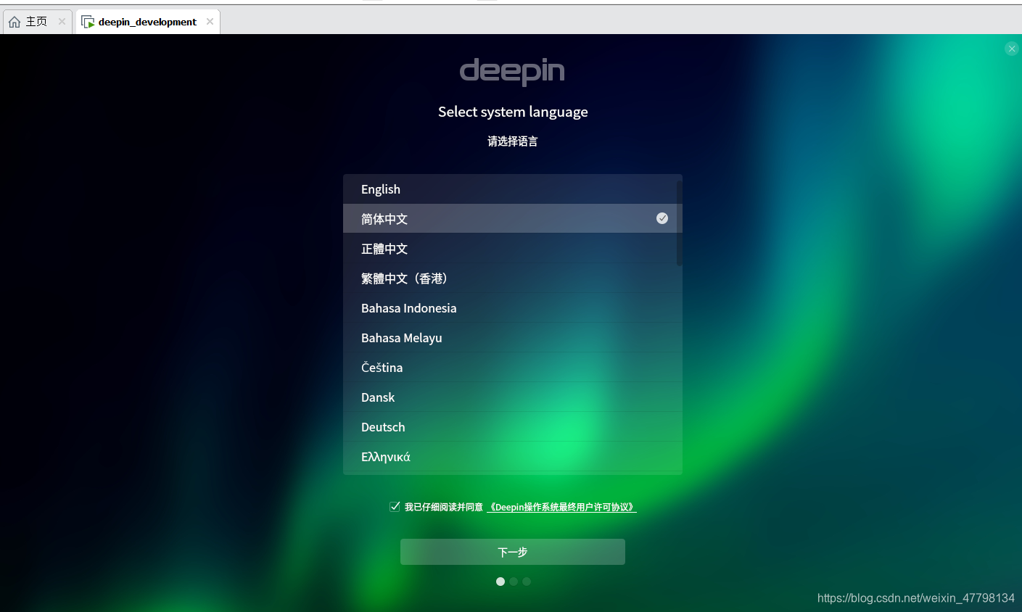Click the home icon on the 主页 tab
1022x612 pixels.
coord(15,22)
